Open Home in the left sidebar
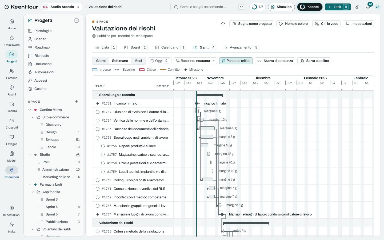Screen dimensions: 384x240 pyautogui.click(x=12, y=24)
